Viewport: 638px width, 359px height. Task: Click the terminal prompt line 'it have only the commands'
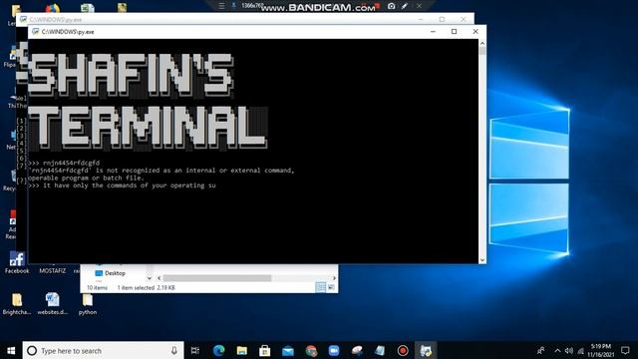pos(122,185)
